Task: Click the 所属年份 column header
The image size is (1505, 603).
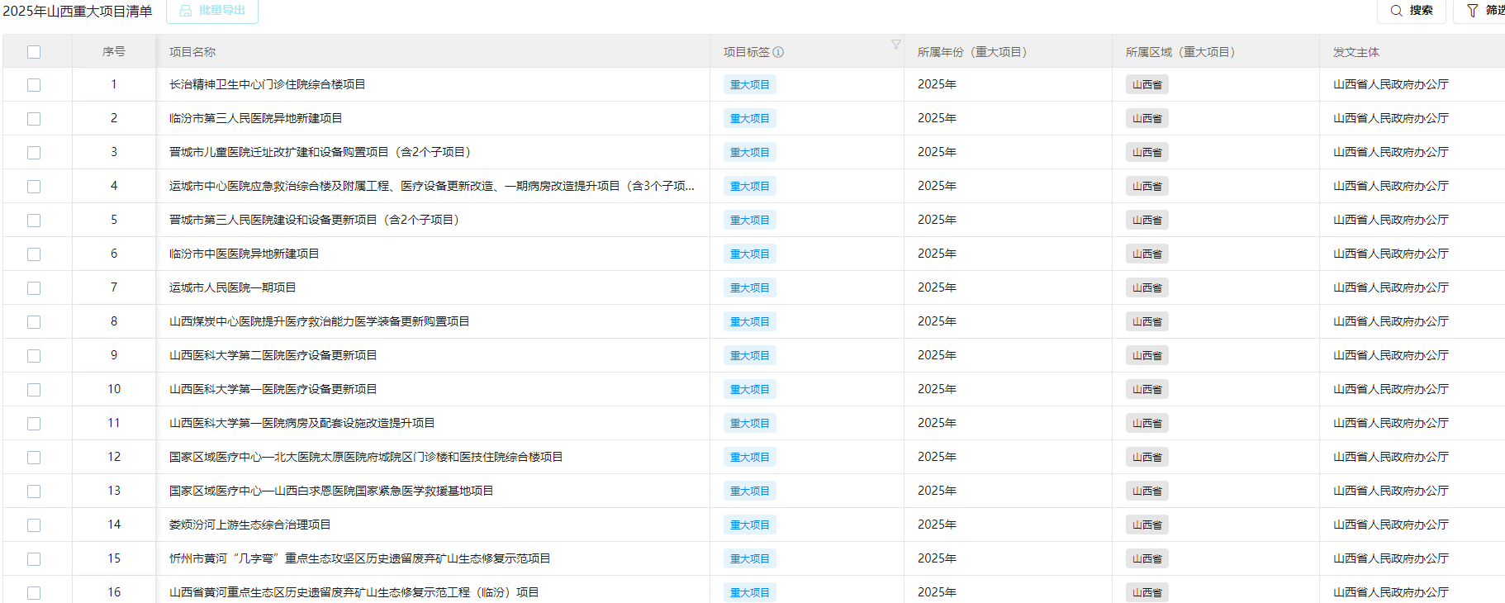Action: pos(971,52)
